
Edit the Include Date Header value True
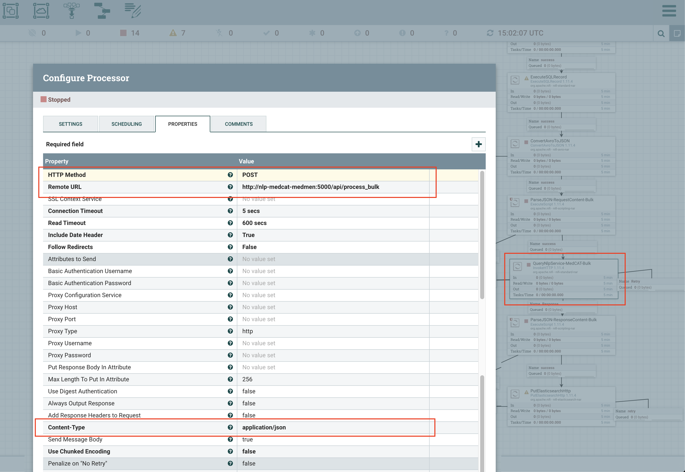tap(333, 235)
